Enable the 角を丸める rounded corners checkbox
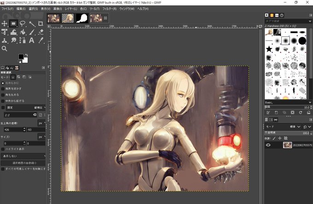This screenshot has height=204, width=313. (3, 95)
